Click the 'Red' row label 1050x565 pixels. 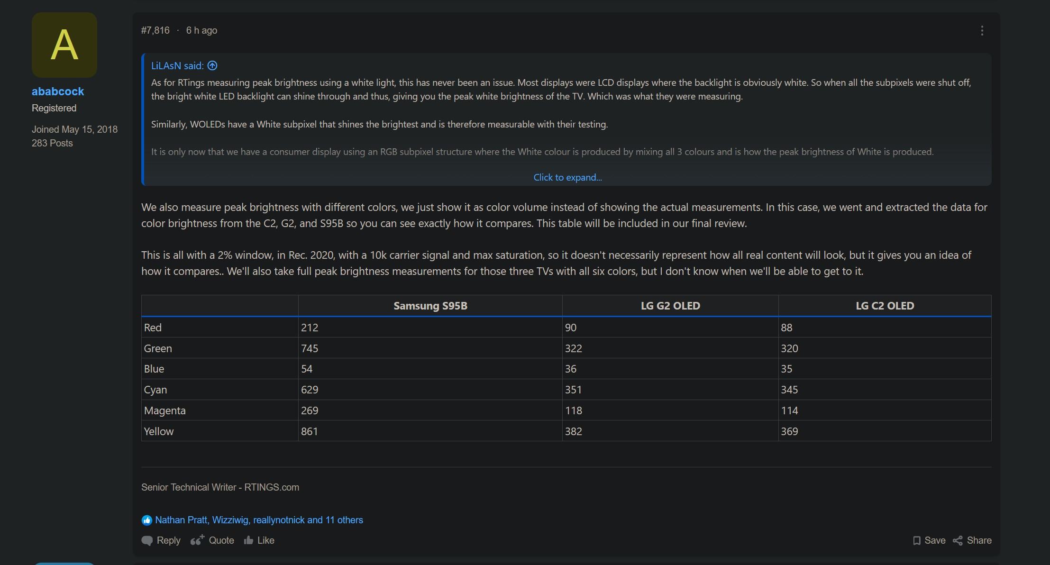click(x=153, y=328)
